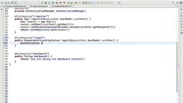183x103 pixels.
Task: Click the Back navigation yellow arrow
Action: tap(111, 3)
